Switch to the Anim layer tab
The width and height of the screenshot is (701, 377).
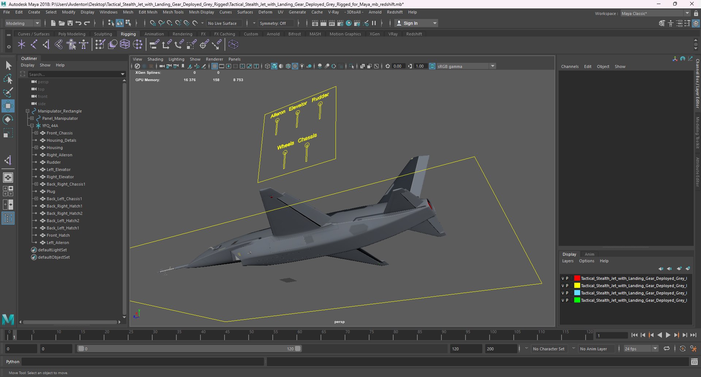coord(589,254)
